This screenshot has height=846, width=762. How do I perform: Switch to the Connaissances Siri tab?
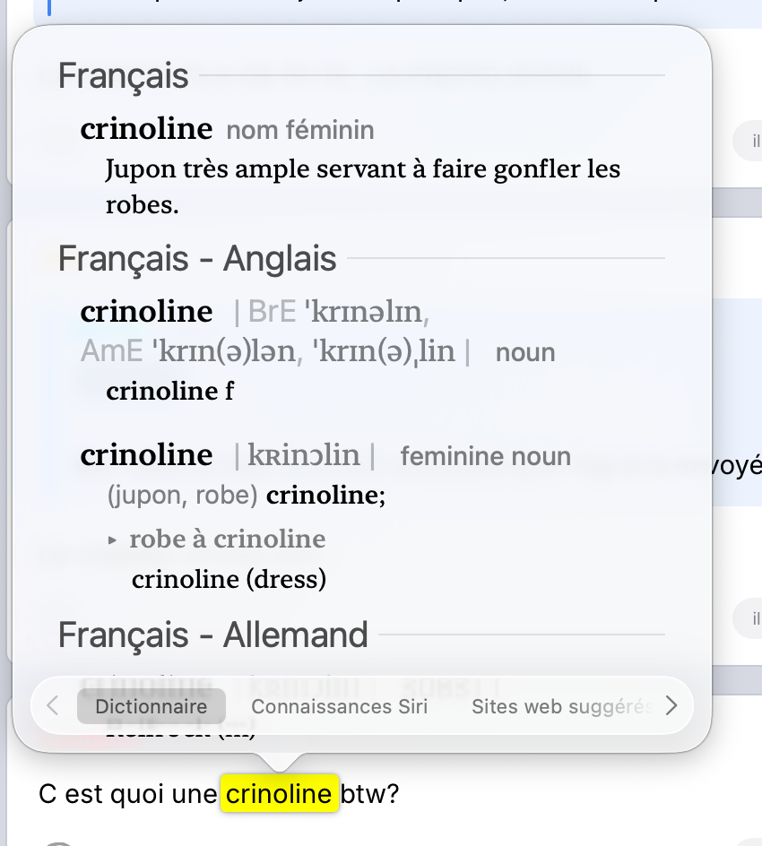pos(340,706)
